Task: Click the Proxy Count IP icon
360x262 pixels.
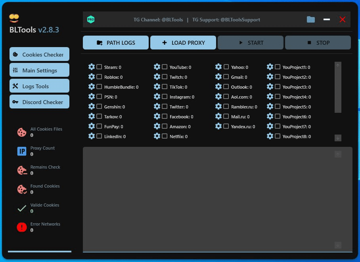Action: [22, 151]
